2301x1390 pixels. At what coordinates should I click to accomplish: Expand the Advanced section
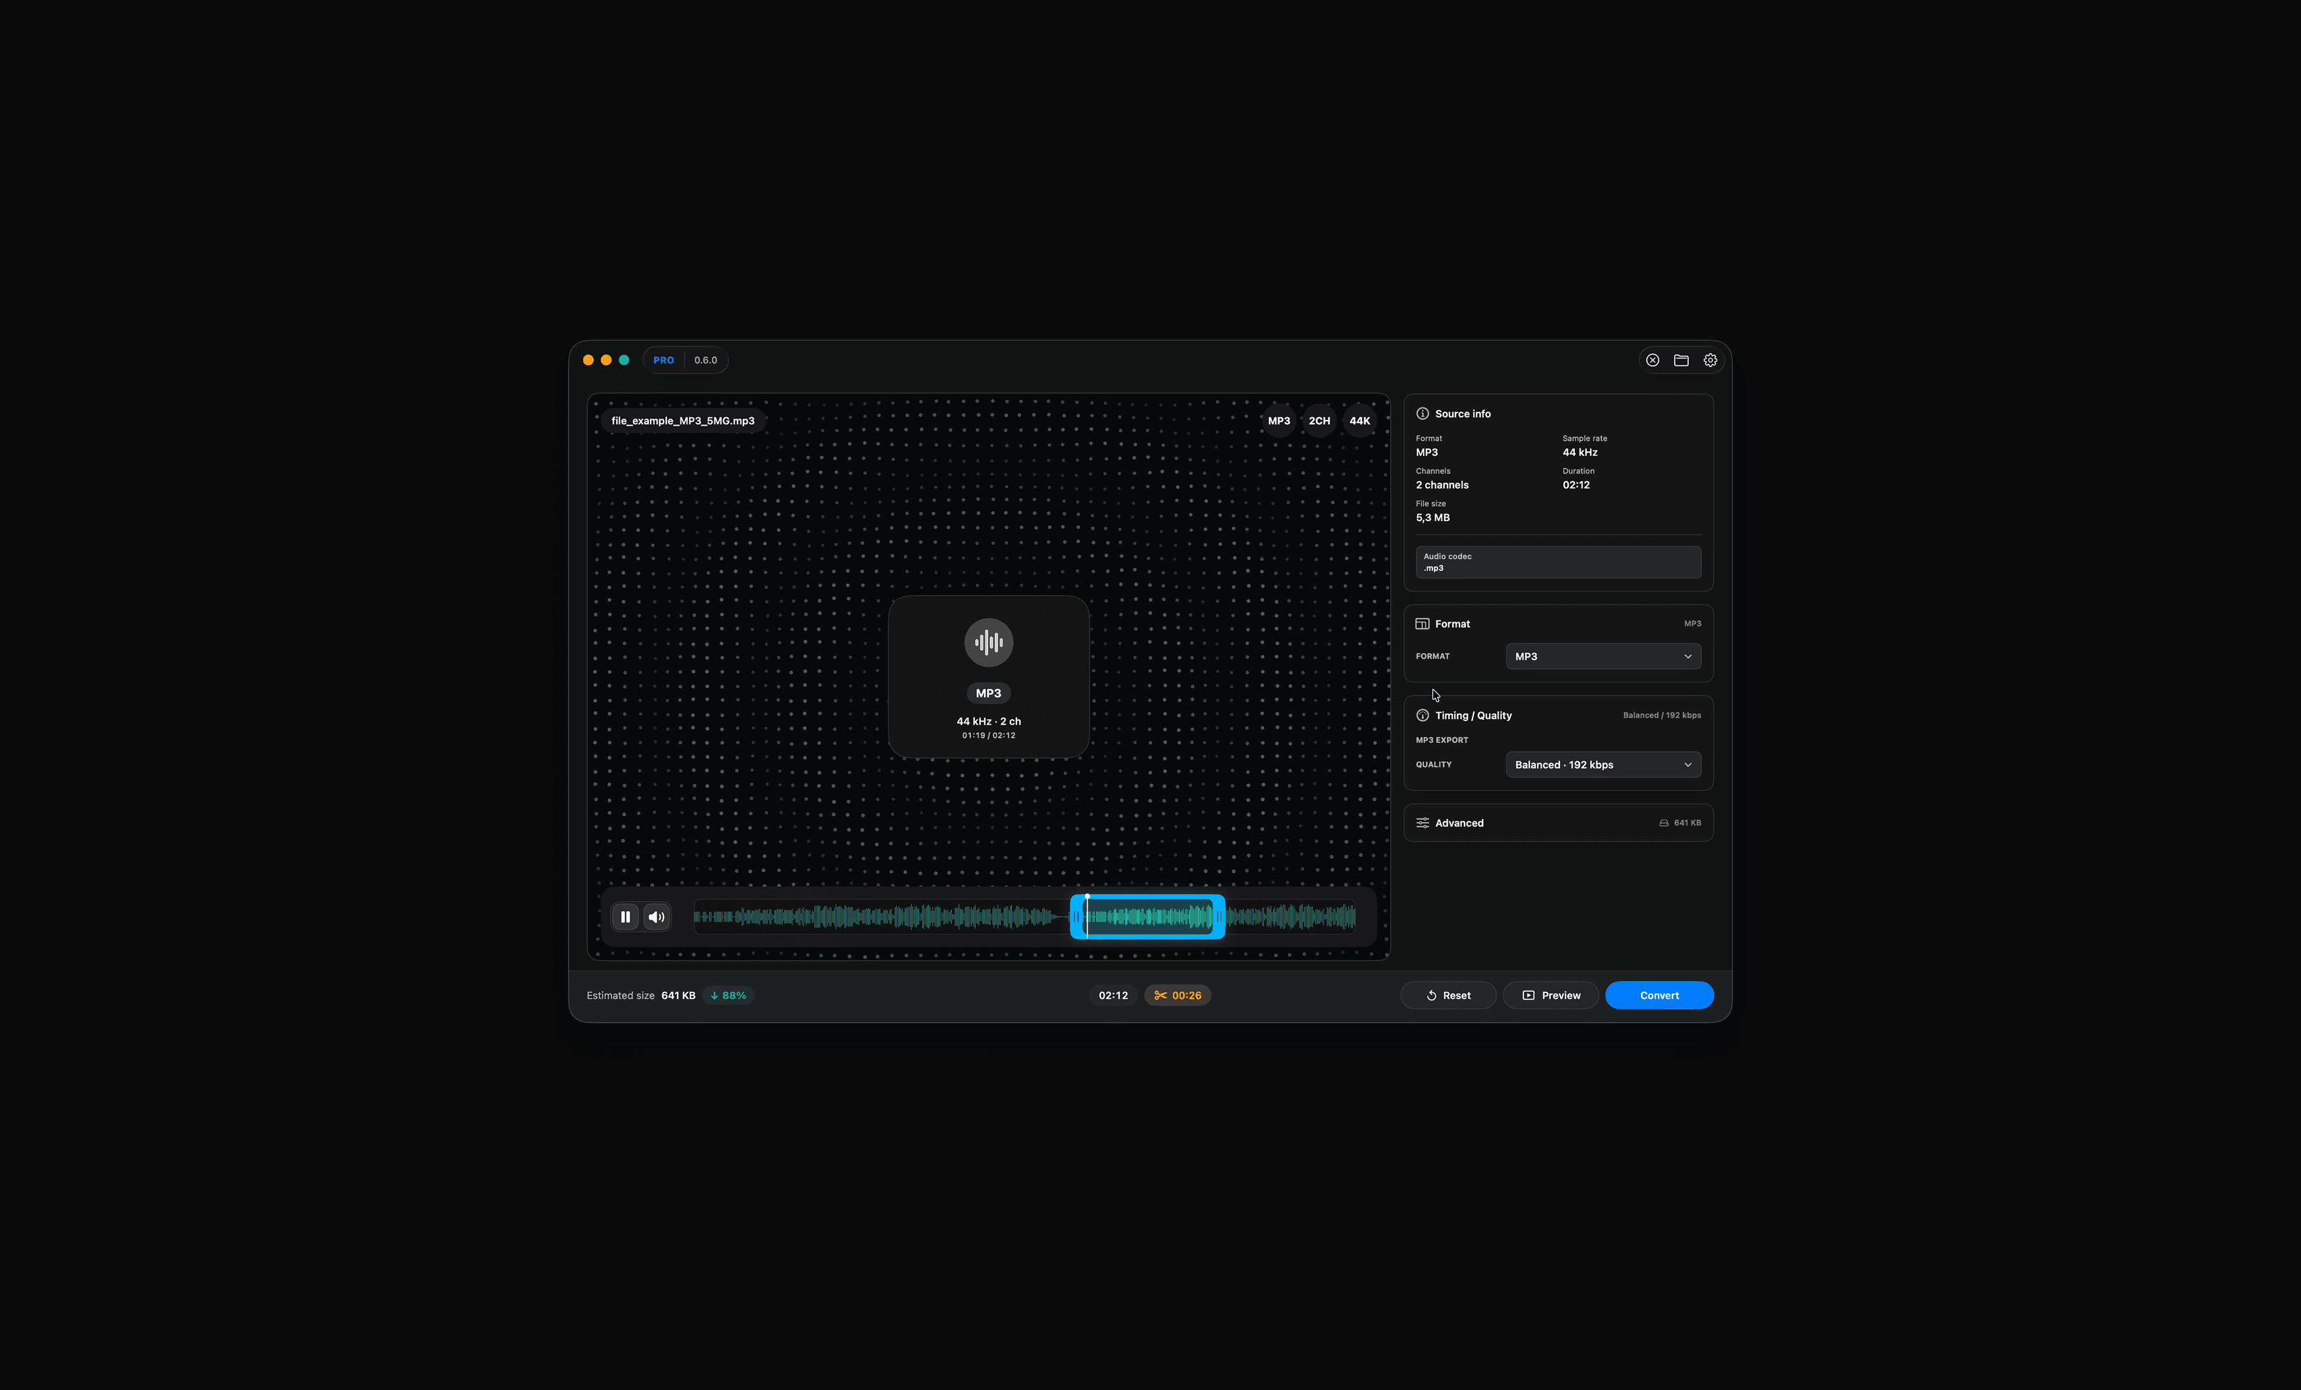[1558, 823]
